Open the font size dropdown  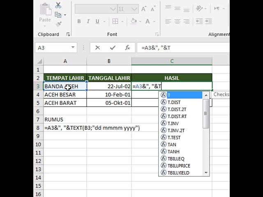click(134, 9)
